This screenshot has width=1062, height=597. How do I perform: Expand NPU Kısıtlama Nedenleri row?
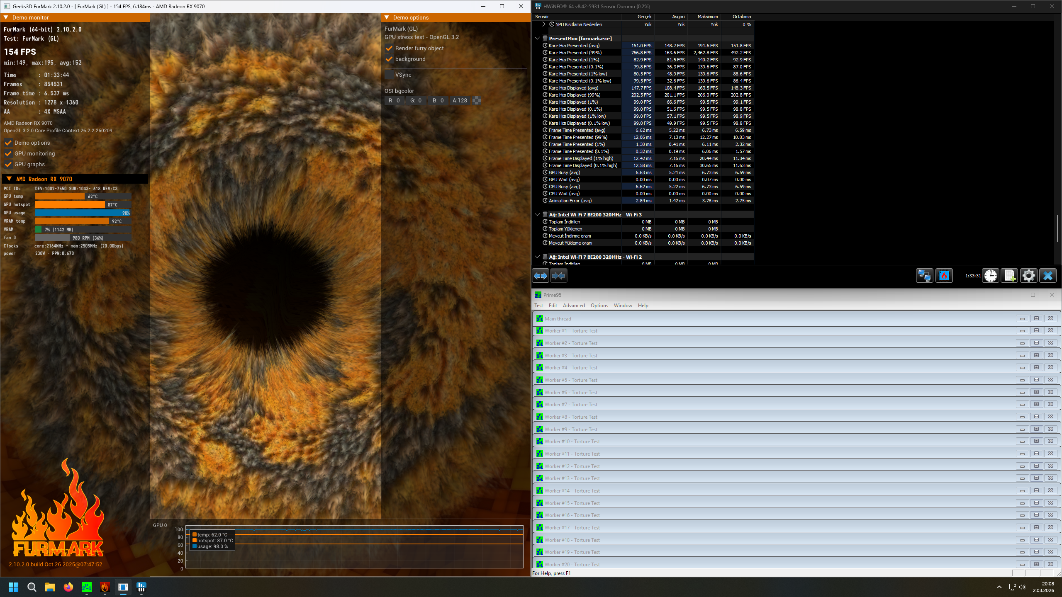click(x=544, y=24)
